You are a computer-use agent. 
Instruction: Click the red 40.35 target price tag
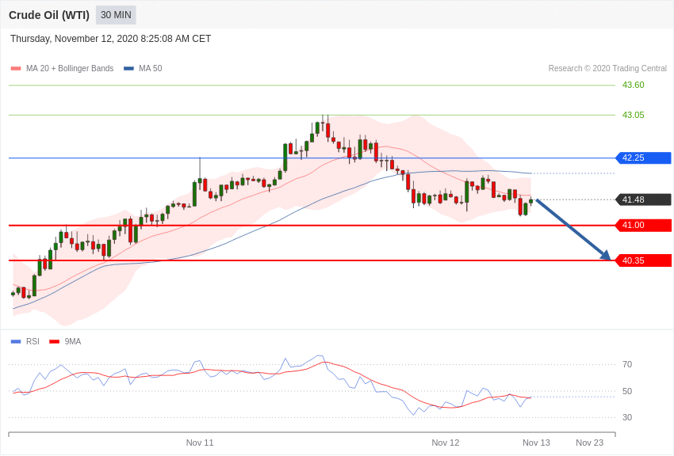click(644, 260)
